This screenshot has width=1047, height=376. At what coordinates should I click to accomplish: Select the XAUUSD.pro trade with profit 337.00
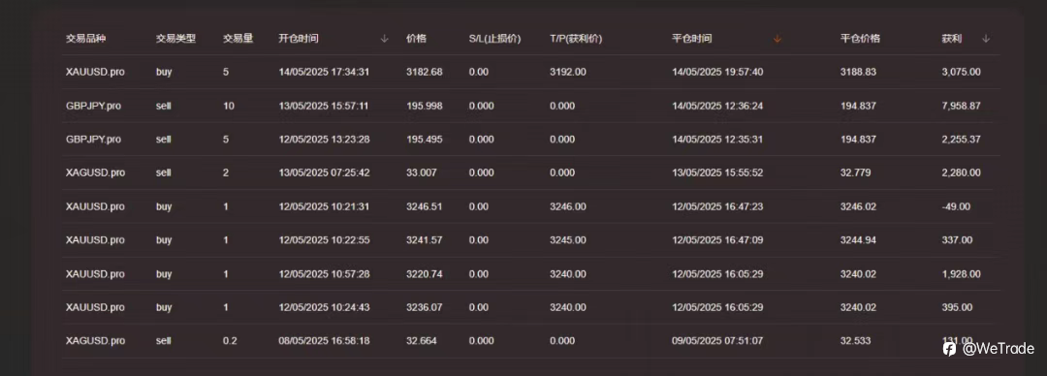(531, 239)
